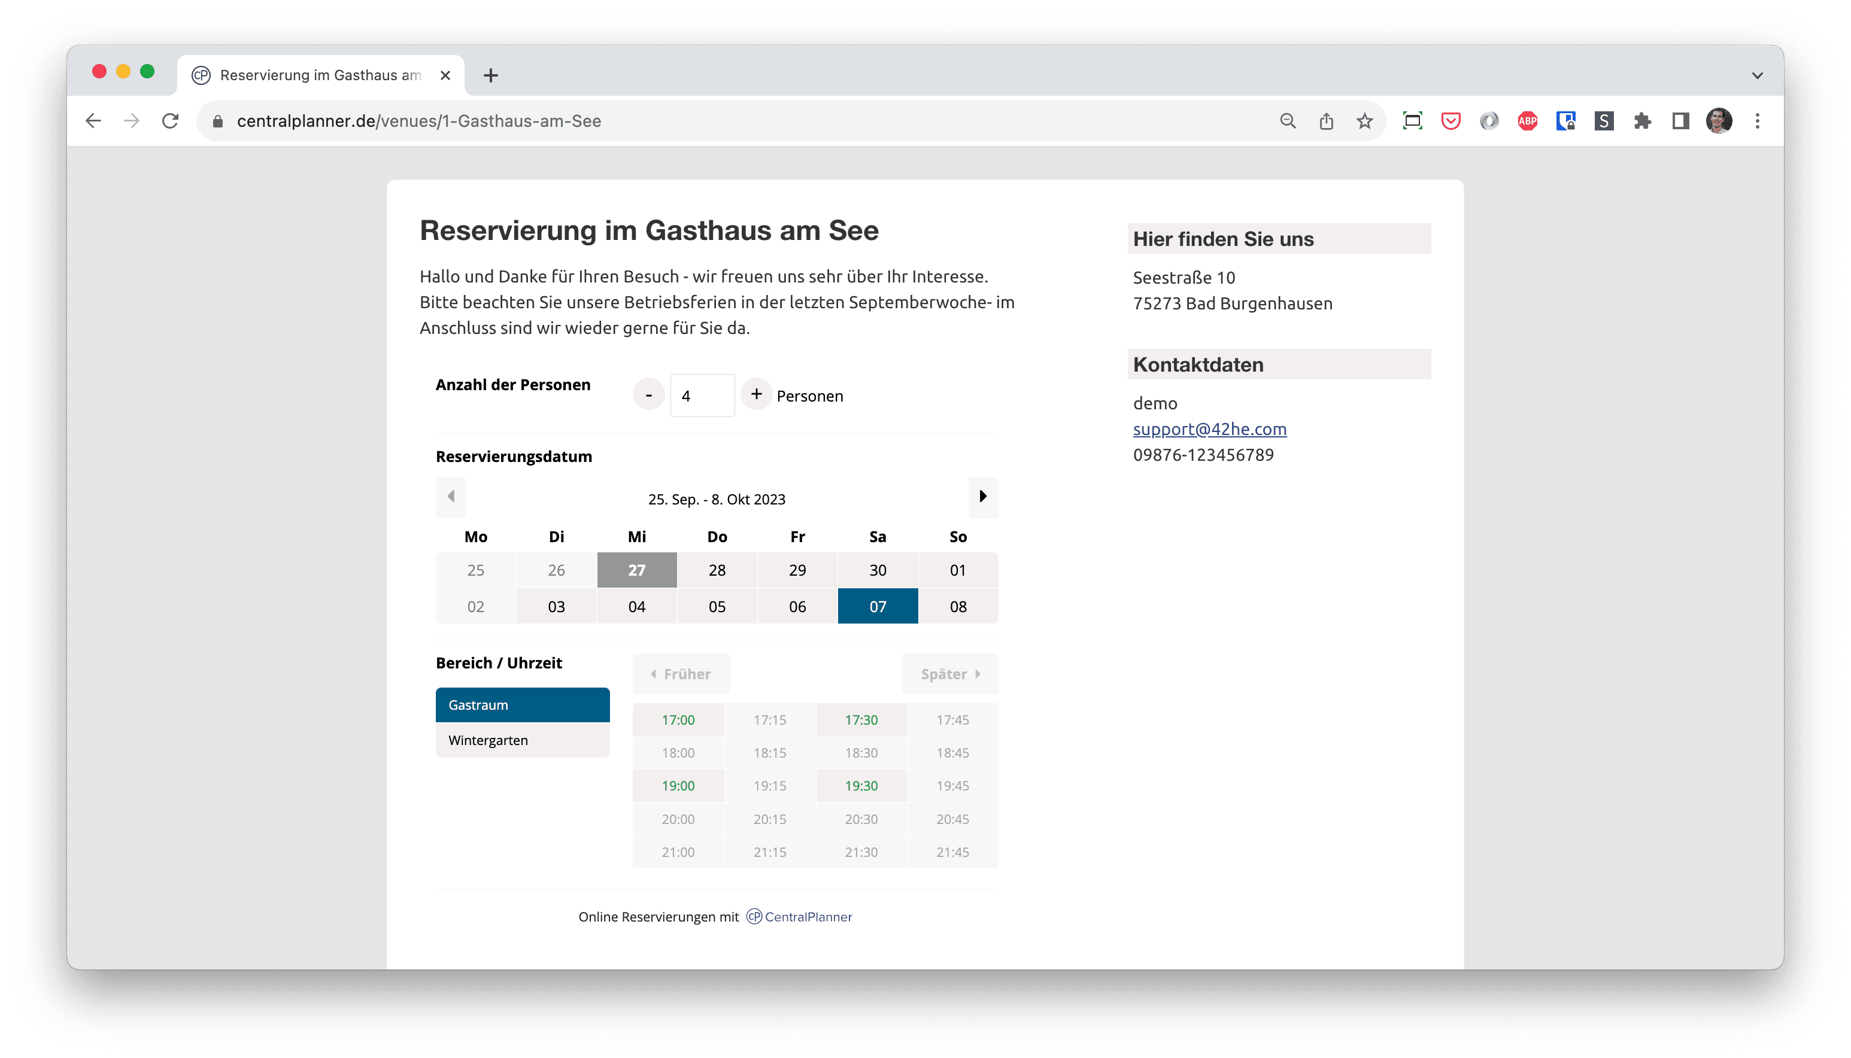Go back with the browser back arrow
This screenshot has height=1058, width=1851.
(x=93, y=121)
